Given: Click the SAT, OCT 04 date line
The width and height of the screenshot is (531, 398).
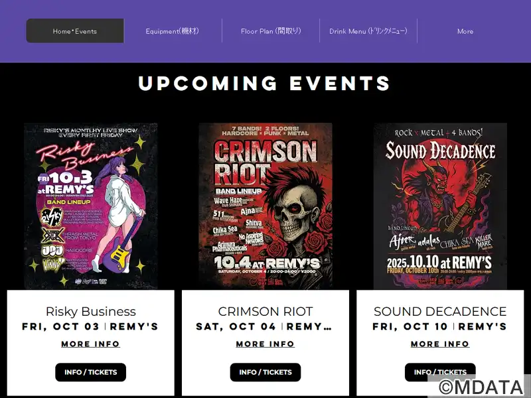Looking at the screenshot, I should pyautogui.click(x=236, y=326).
